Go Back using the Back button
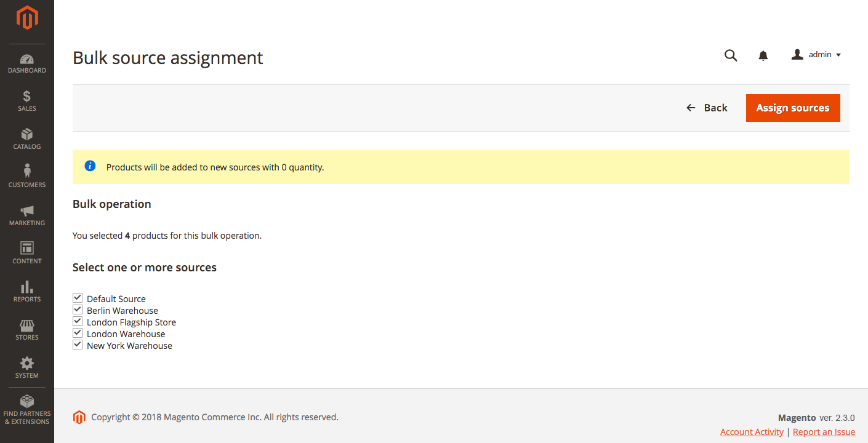This screenshot has width=868, height=443. [707, 108]
